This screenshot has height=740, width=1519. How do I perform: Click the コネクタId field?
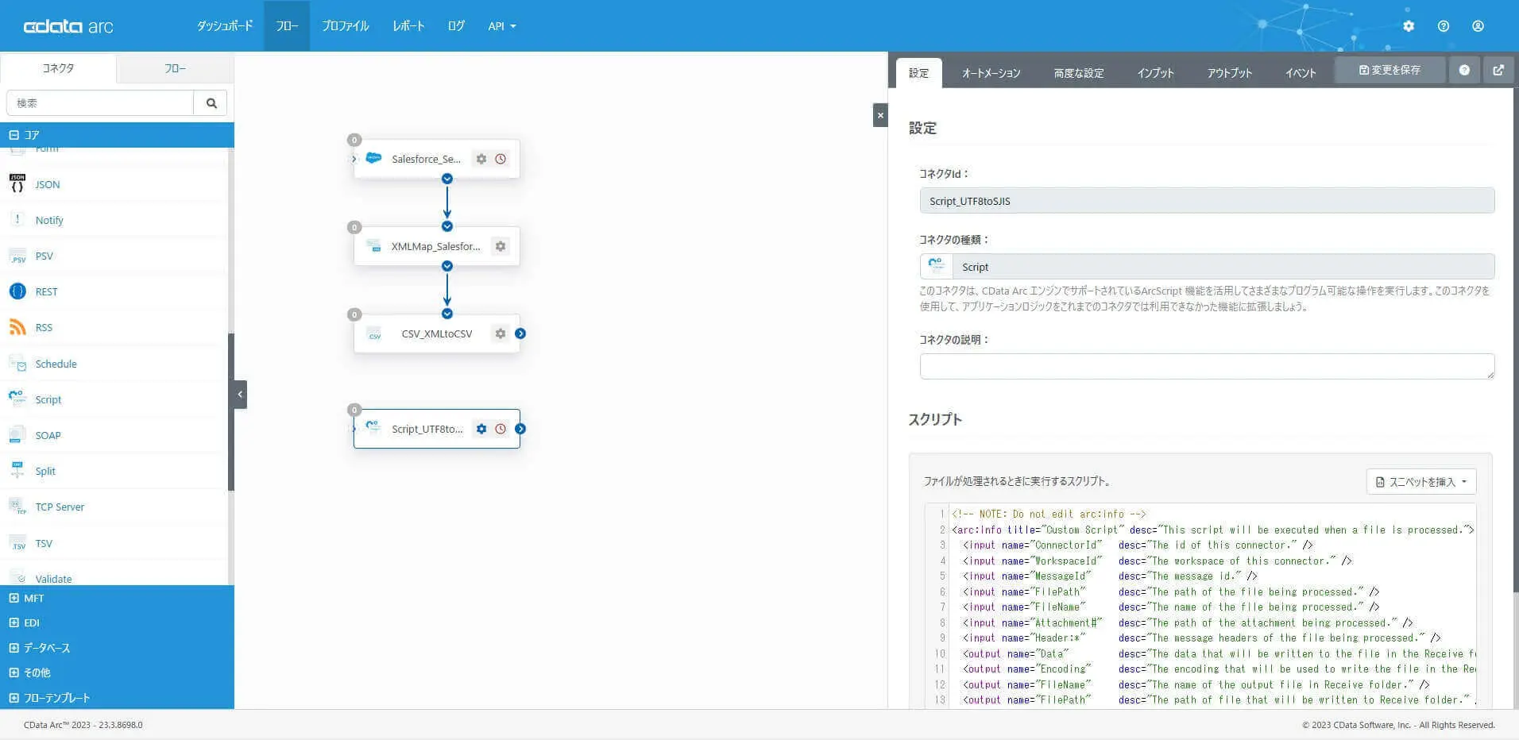point(1207,201)
